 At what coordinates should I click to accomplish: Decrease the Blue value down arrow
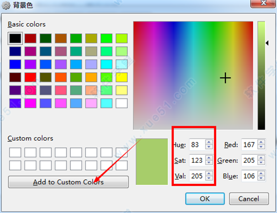261,178
